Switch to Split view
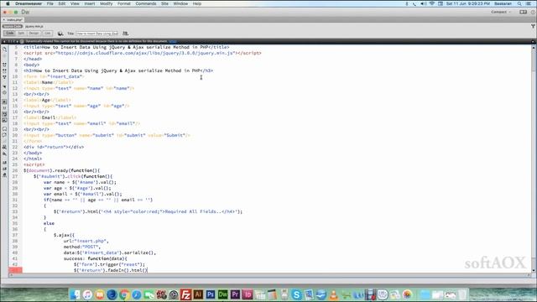 tap(21, 34)
